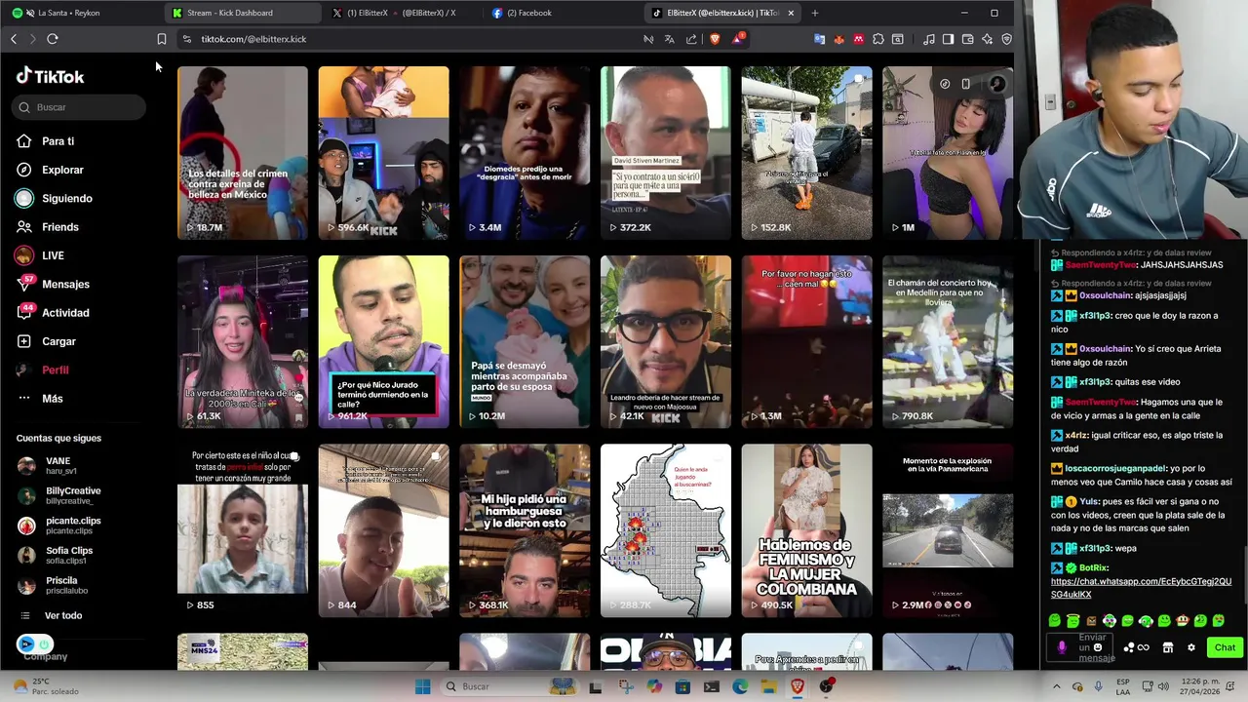
Task: Open the hamburguesa video thumbnail
Action: (x=525, y=530)
